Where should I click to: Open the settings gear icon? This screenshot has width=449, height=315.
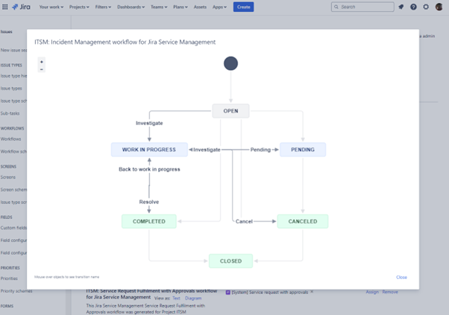pos(426,7)
